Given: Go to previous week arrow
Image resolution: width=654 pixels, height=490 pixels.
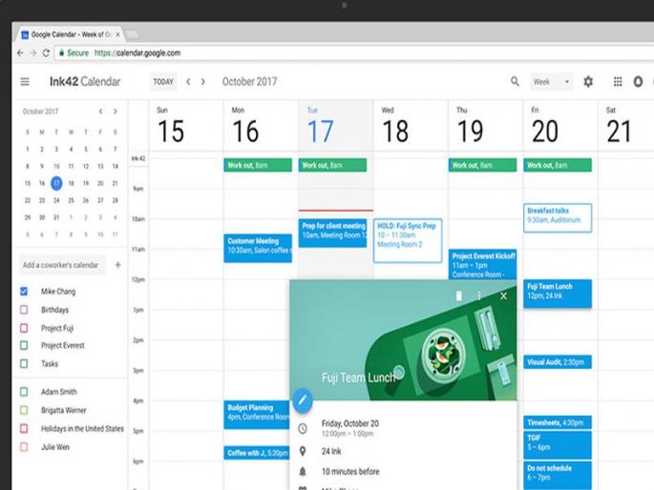Looking at the screenshot, I should [188, 82].
